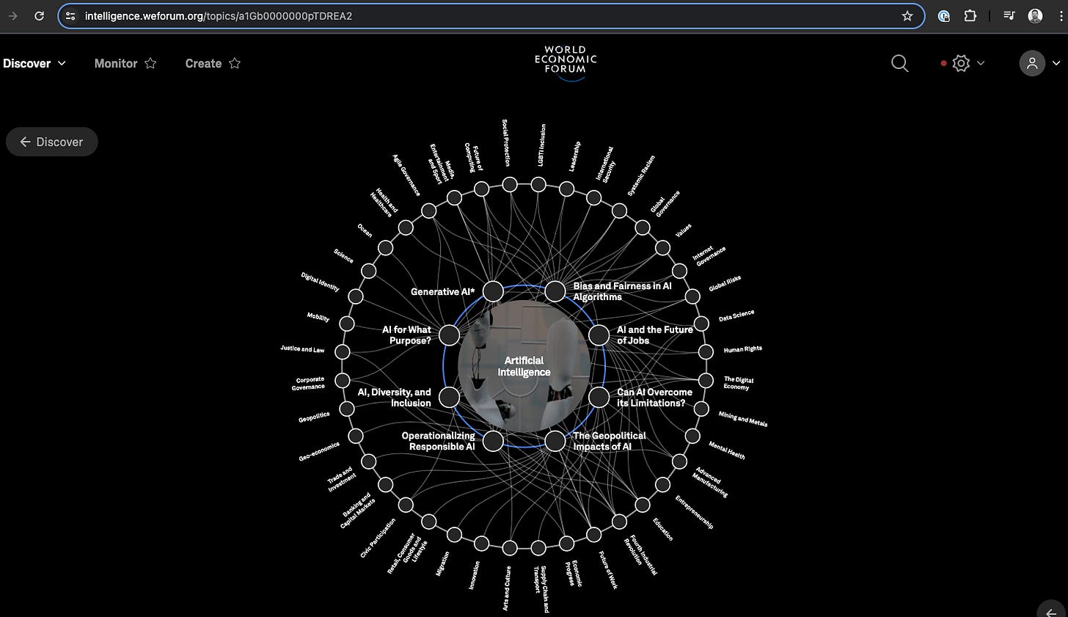
Task: Click the Innovation outer node
Action: (x=482, y=544)
